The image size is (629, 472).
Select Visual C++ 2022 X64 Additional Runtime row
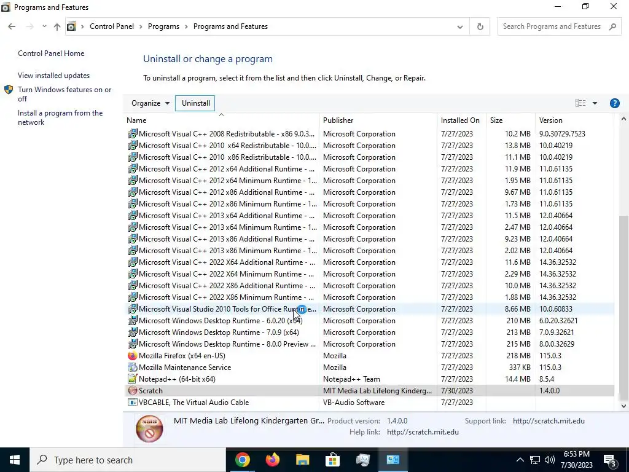[x=369, y=262]
